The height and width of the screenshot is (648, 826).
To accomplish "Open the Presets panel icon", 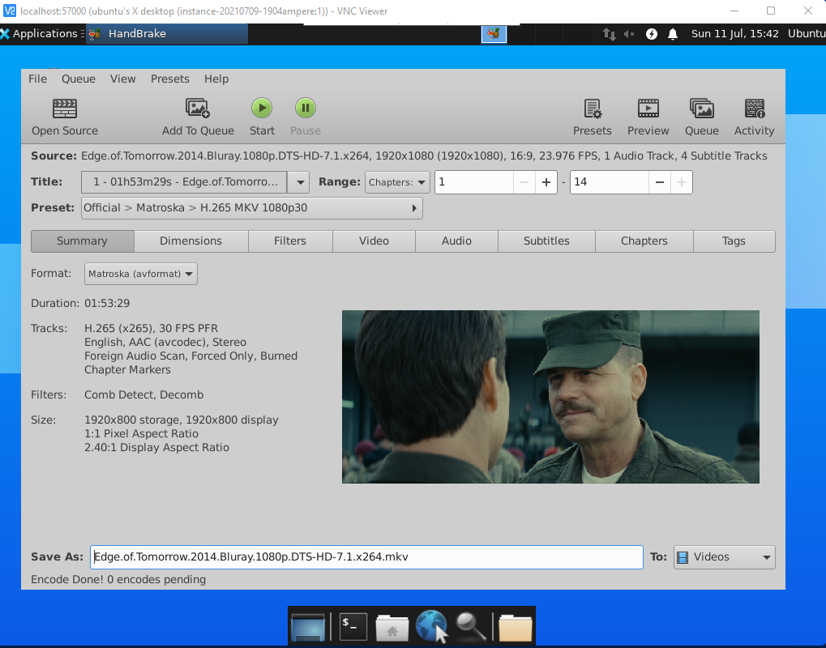I will point(593,109).
